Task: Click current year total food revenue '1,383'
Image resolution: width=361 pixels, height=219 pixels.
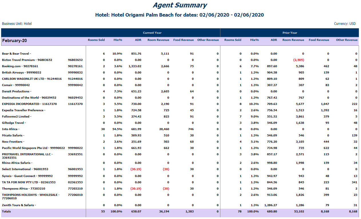Action: [x=190, y=212]
